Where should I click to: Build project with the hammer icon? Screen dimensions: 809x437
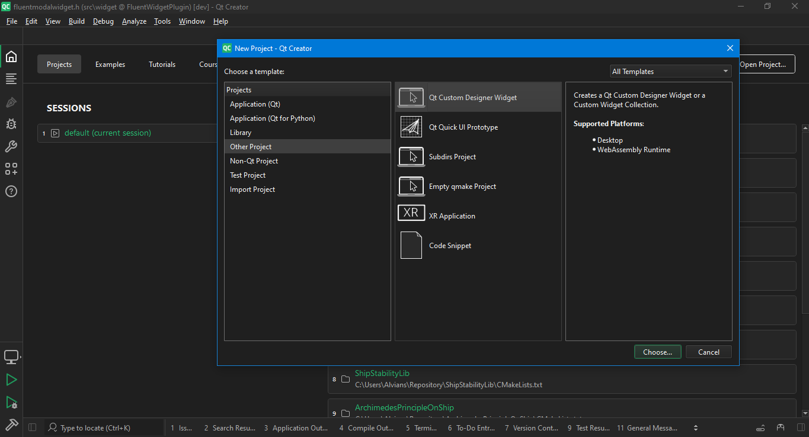tap(11, 425)
